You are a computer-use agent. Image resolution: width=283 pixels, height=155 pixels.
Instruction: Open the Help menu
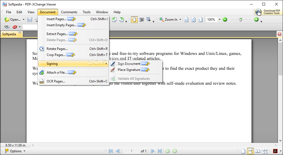pyautogui.click(x=117, y=12)
